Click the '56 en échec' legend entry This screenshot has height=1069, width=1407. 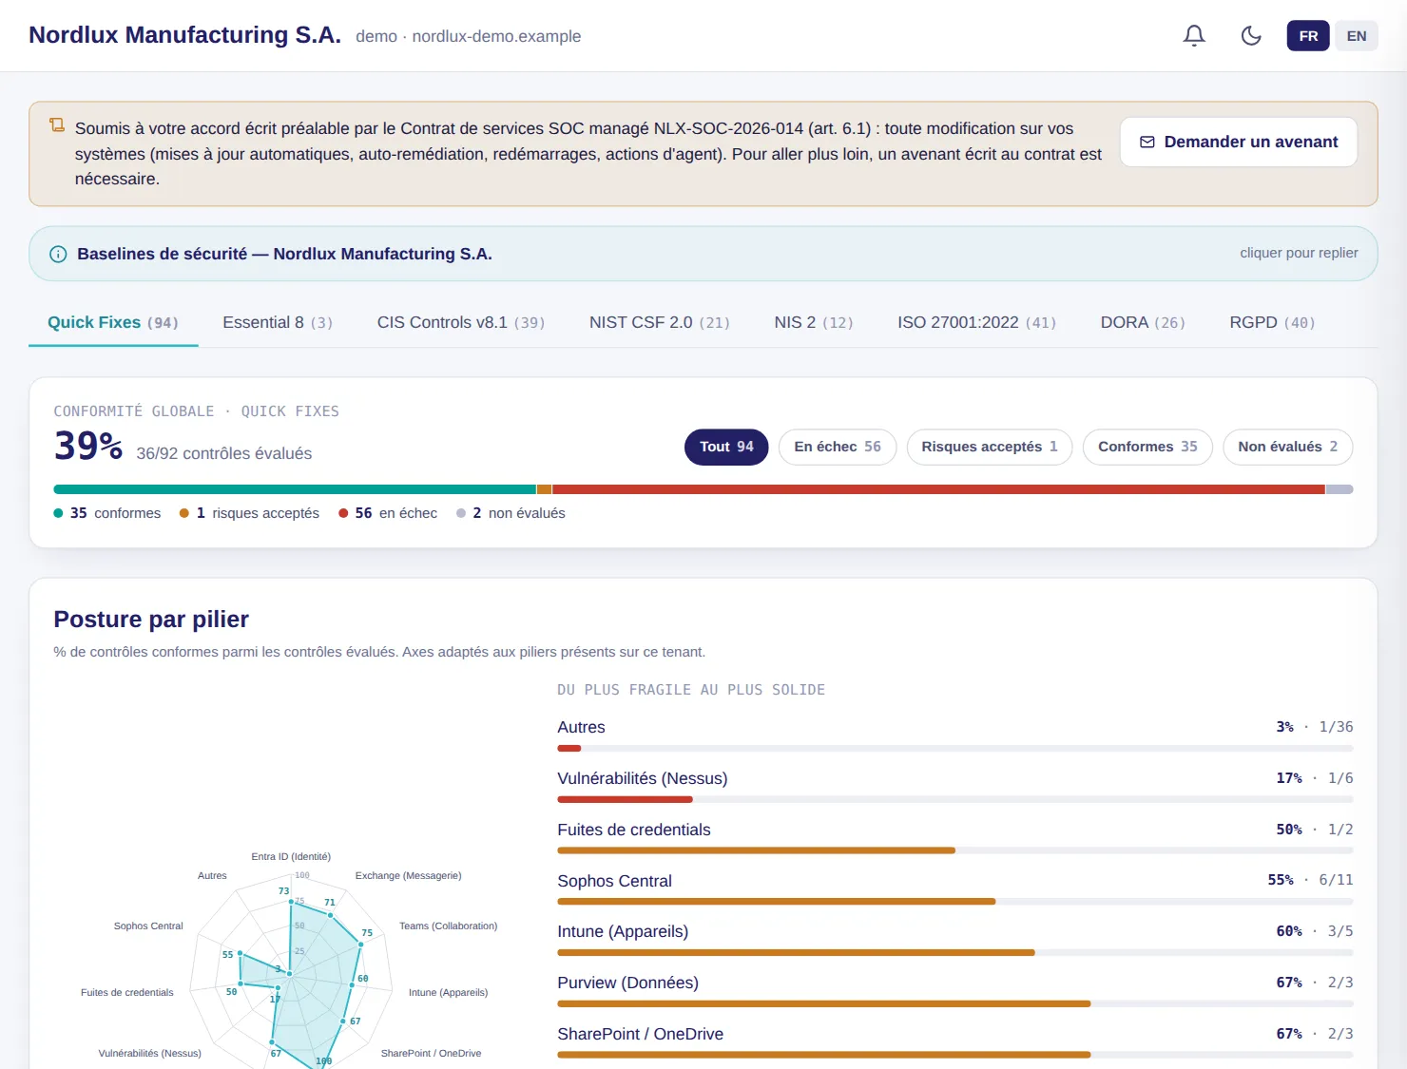coord(388,513)
